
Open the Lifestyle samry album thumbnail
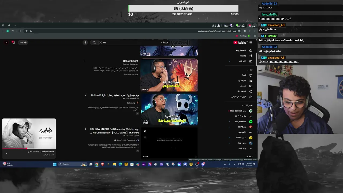pyautogui.click(x=29, y=133)
